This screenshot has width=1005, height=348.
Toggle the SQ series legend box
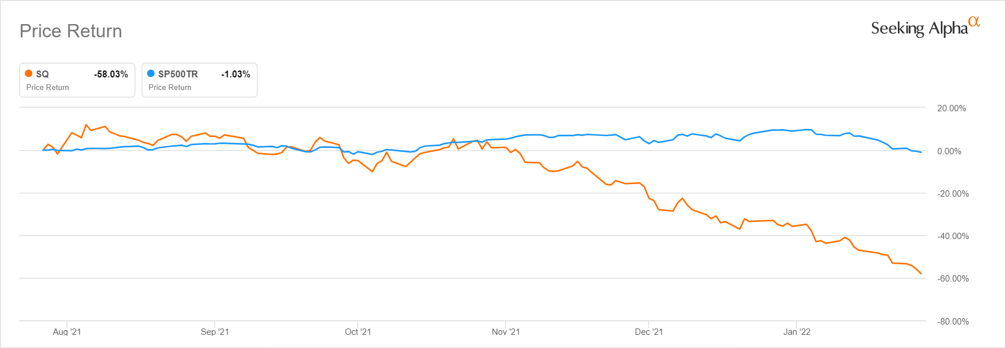tap(77, 80)
